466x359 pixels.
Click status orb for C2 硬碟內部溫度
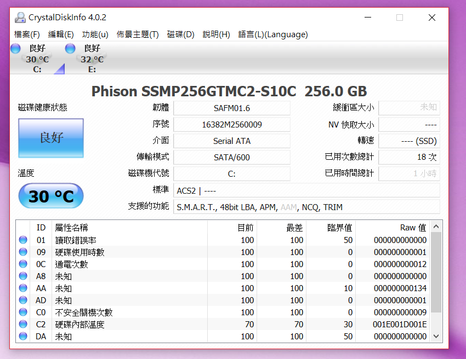click(23, 325)
